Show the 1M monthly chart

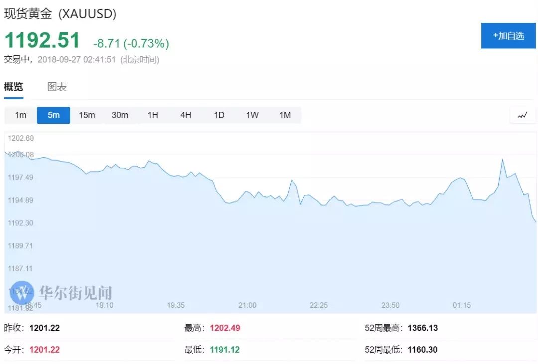click(285, 115)
